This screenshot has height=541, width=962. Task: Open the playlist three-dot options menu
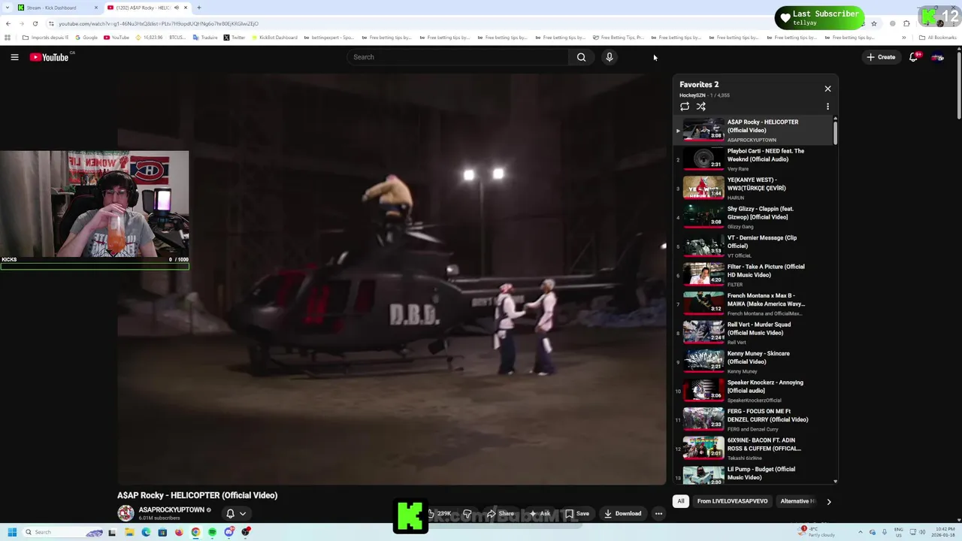coord(827,107)
